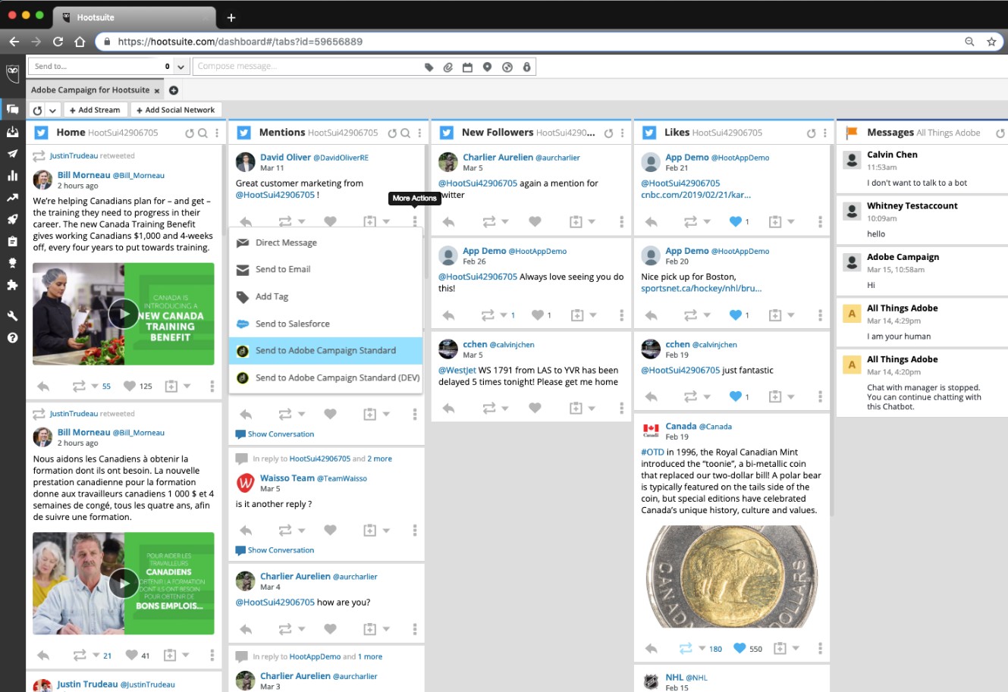The height and width of the screenshot is (692, 1008).
Task: Toggle the retweet on the Canada toonie tweet
Action: point(686,649)
